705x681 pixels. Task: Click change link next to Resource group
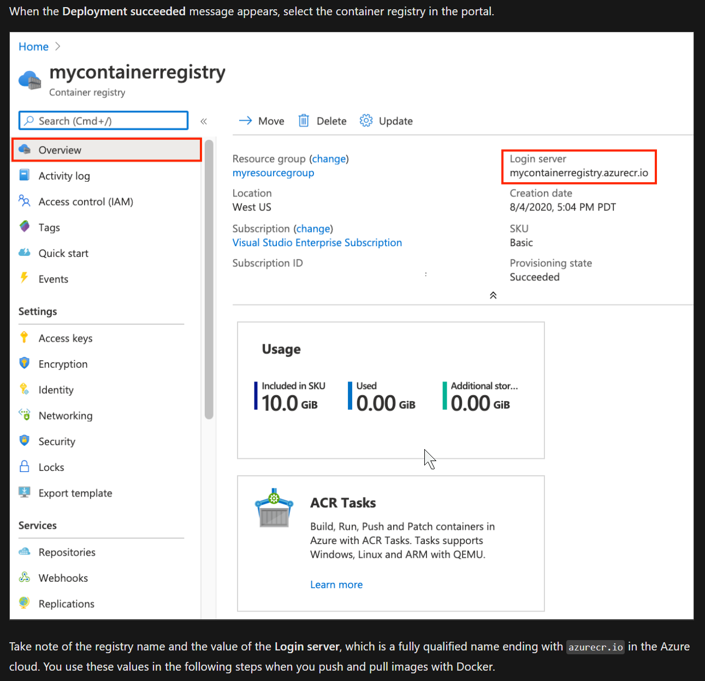(329, 159)
